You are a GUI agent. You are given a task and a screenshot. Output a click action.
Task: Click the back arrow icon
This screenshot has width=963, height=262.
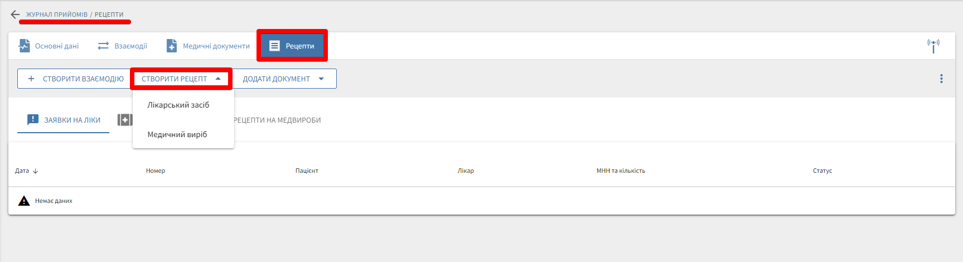click(15, 14)
